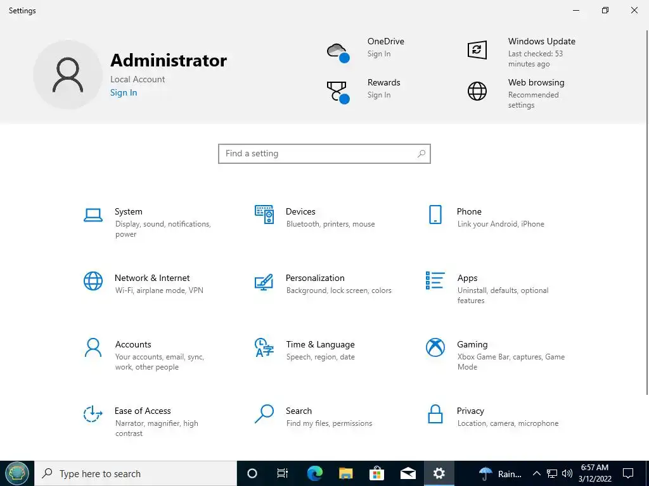Click Sign In under OneDrive
The width and height of the screenshot is (649, 486).
click(x=379, y=54)
